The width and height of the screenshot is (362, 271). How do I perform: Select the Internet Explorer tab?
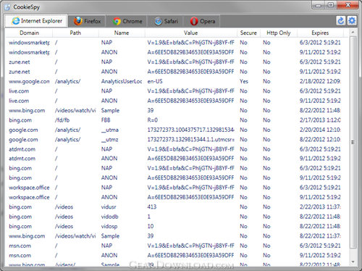pyautogui.click(x=36, y=21)
